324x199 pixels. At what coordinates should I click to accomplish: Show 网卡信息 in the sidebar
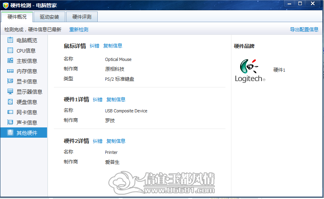tap(24, 112)
